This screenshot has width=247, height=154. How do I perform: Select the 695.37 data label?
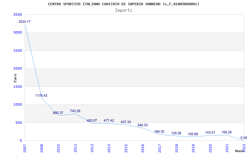tap(58, 113)
